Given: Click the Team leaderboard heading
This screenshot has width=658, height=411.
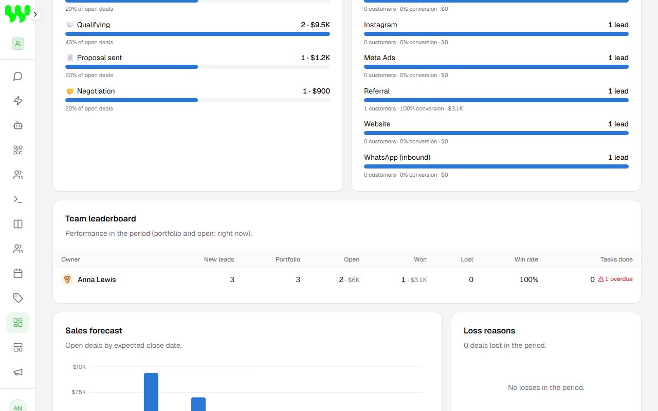Looking at the screenshot, I should click(x=101, y=219).
